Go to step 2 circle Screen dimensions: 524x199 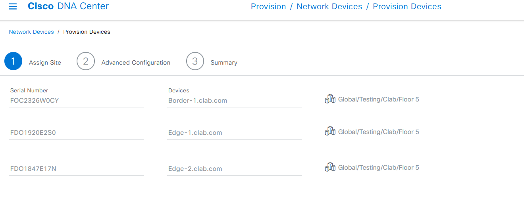[86, 61]
